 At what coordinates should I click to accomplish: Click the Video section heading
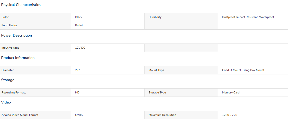(6, 102)
